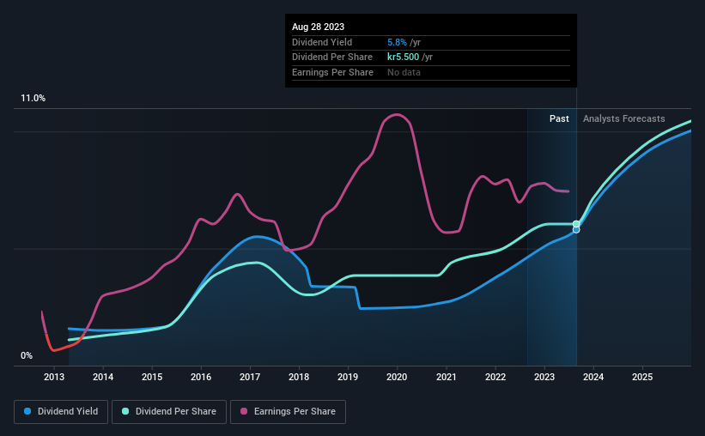Click the 2025 x-axis label
Screen dimensions: 705x436
click(x=642, y=377)
